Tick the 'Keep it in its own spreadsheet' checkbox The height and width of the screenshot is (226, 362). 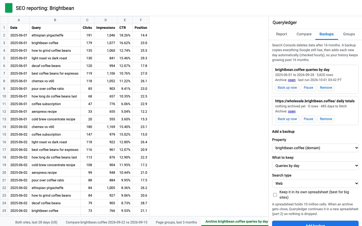[275, 195]
